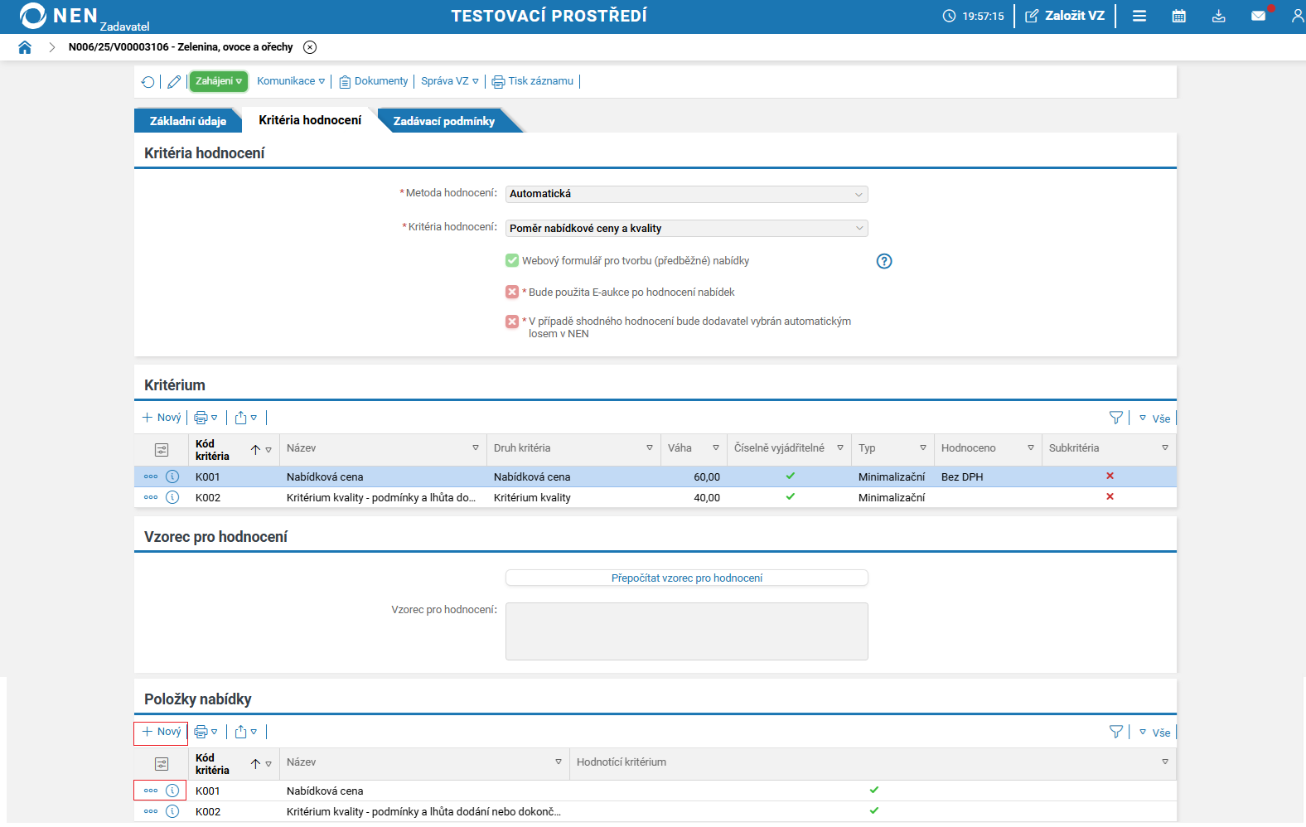Open Hodnoticí kritérium column filter
This screenshot has height=827, width=1306.
pos(1165,762)
